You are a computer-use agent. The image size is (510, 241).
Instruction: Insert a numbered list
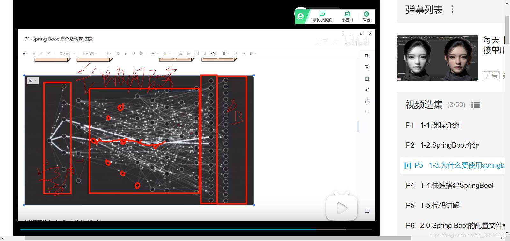click(x=189, y=54)
